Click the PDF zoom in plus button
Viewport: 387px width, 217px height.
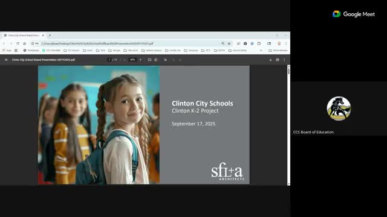(x=140, y=60)
